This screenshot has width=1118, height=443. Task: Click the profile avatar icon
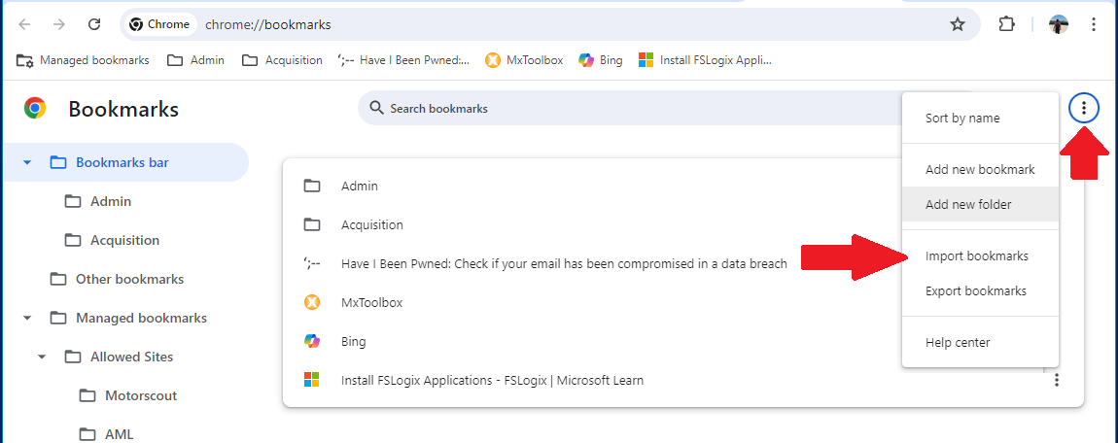click(1058, 24)
